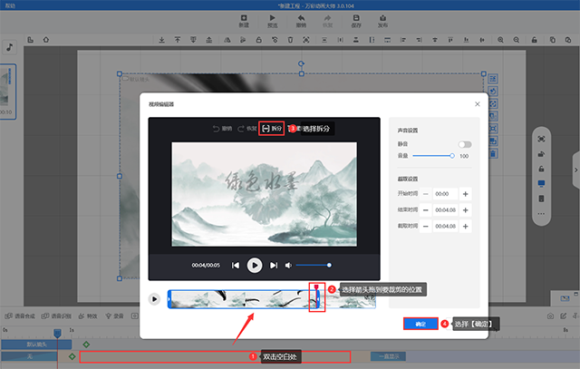
Task: Close the 视频编辑器 dialog
Action: (477, 104)
